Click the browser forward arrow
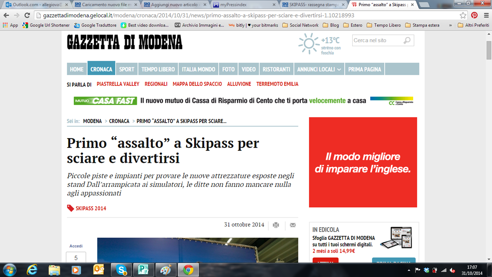492x277 pixels. [16, 15]
